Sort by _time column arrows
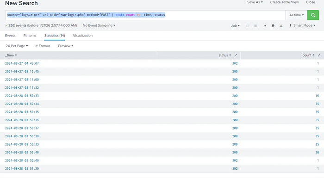Viewport: 324px width, 178px height. tap(16, 55)
